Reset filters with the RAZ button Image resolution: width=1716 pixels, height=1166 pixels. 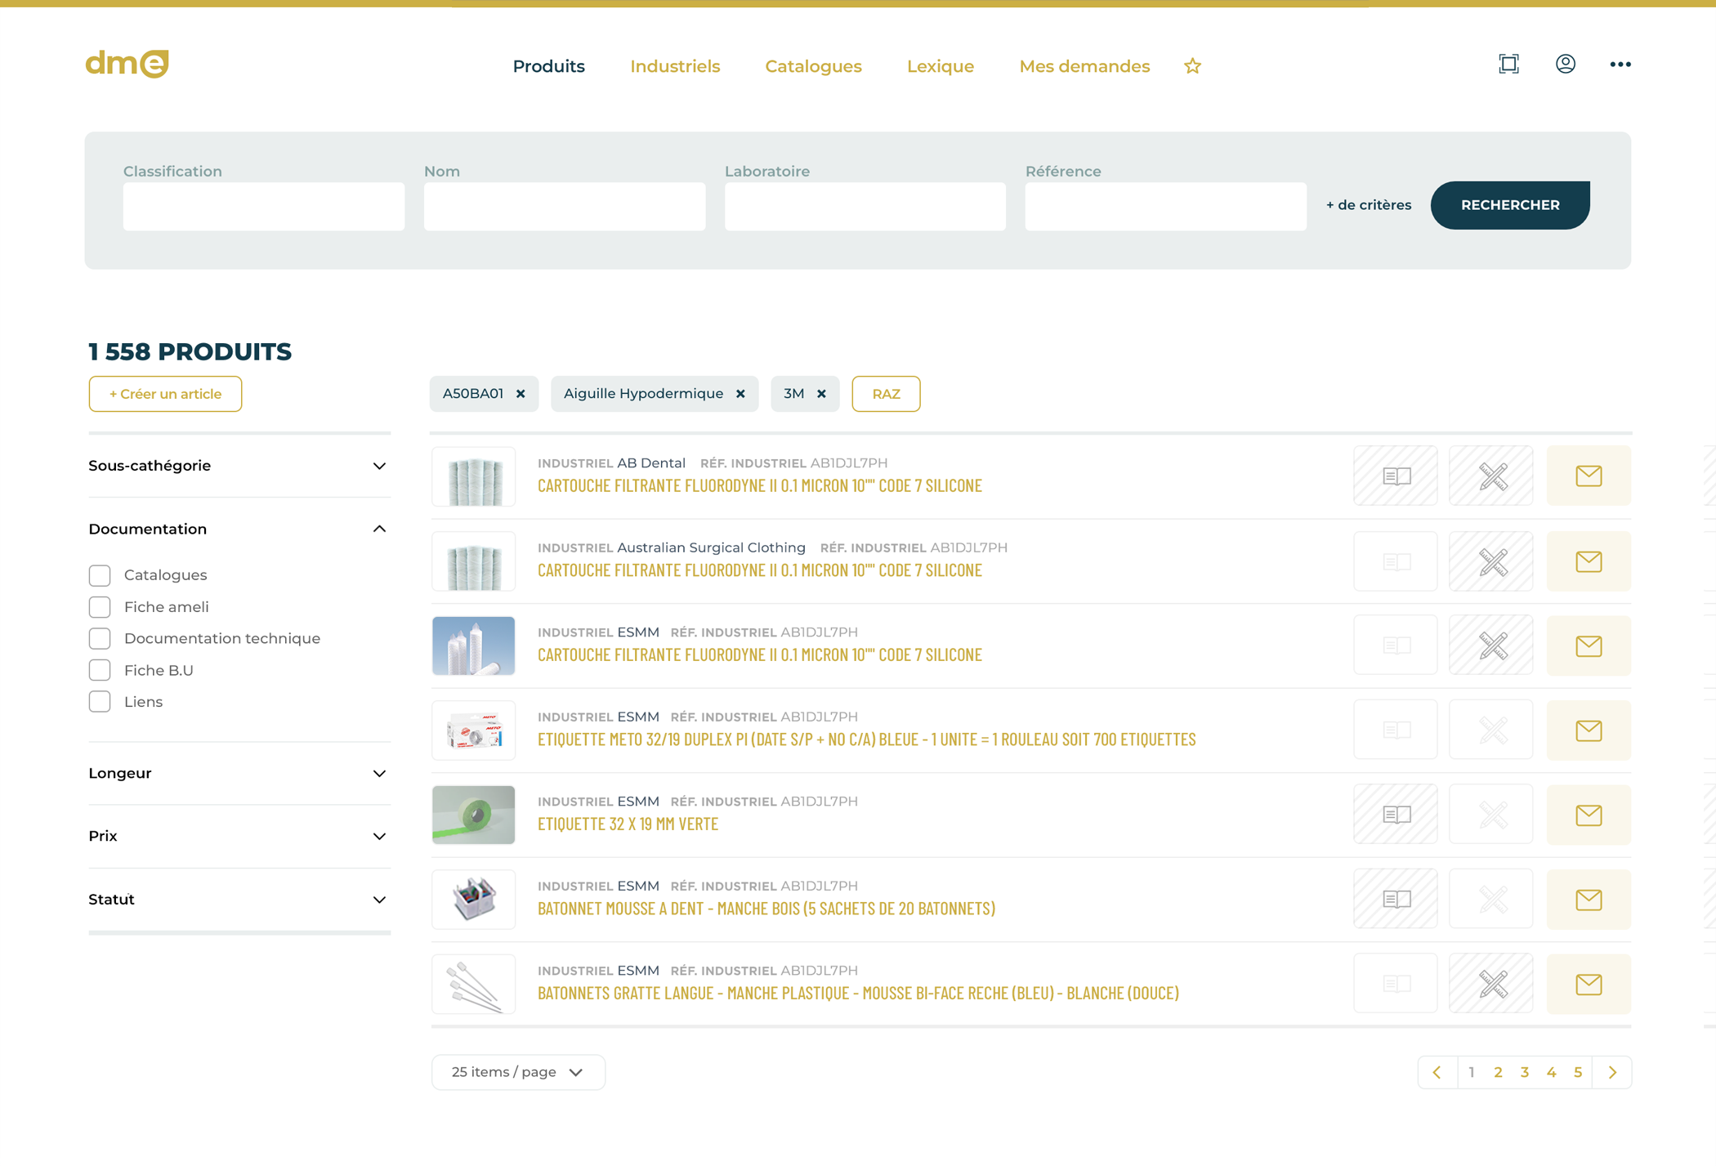(886, 394)
